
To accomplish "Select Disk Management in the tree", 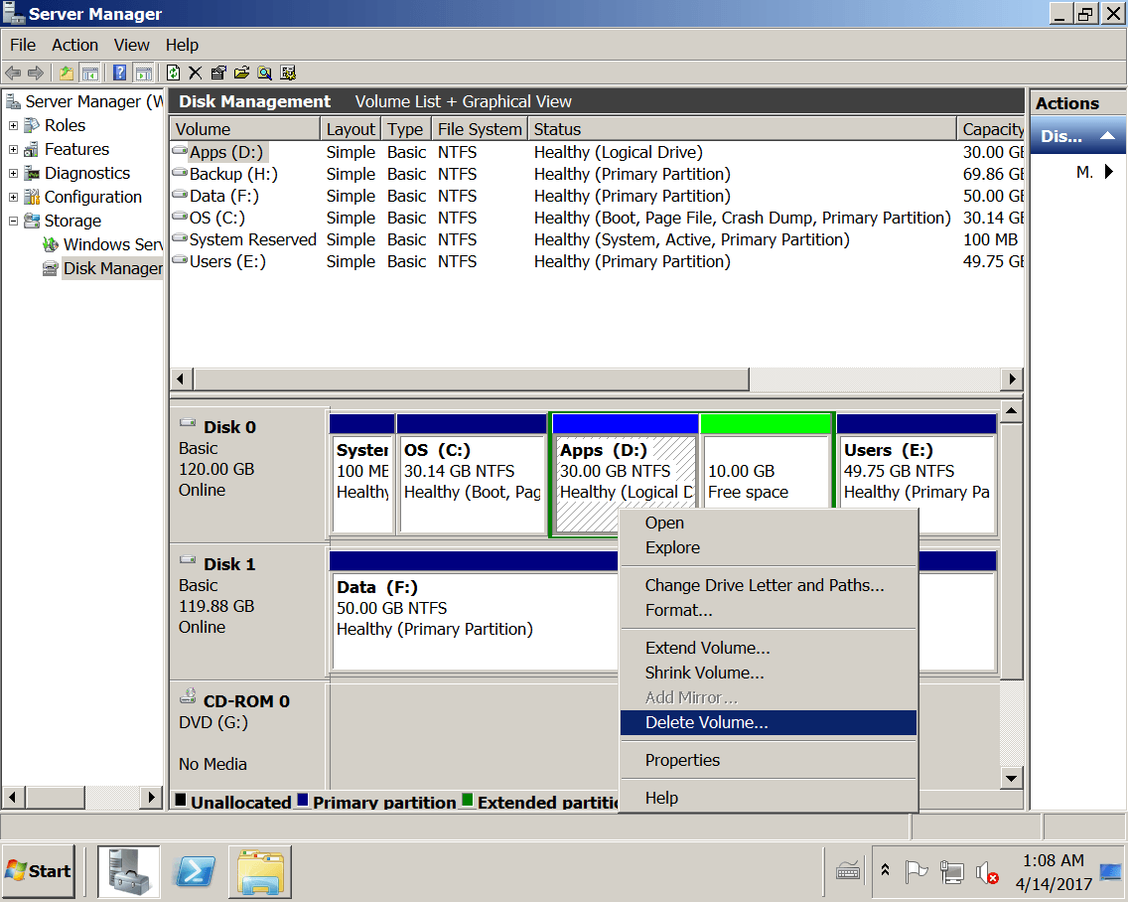I will pos(113,268).
